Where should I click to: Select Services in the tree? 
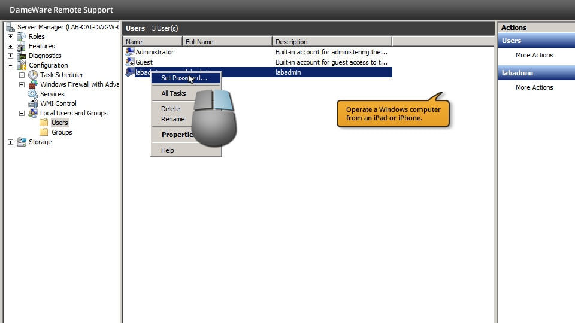[x=52, y=94]
